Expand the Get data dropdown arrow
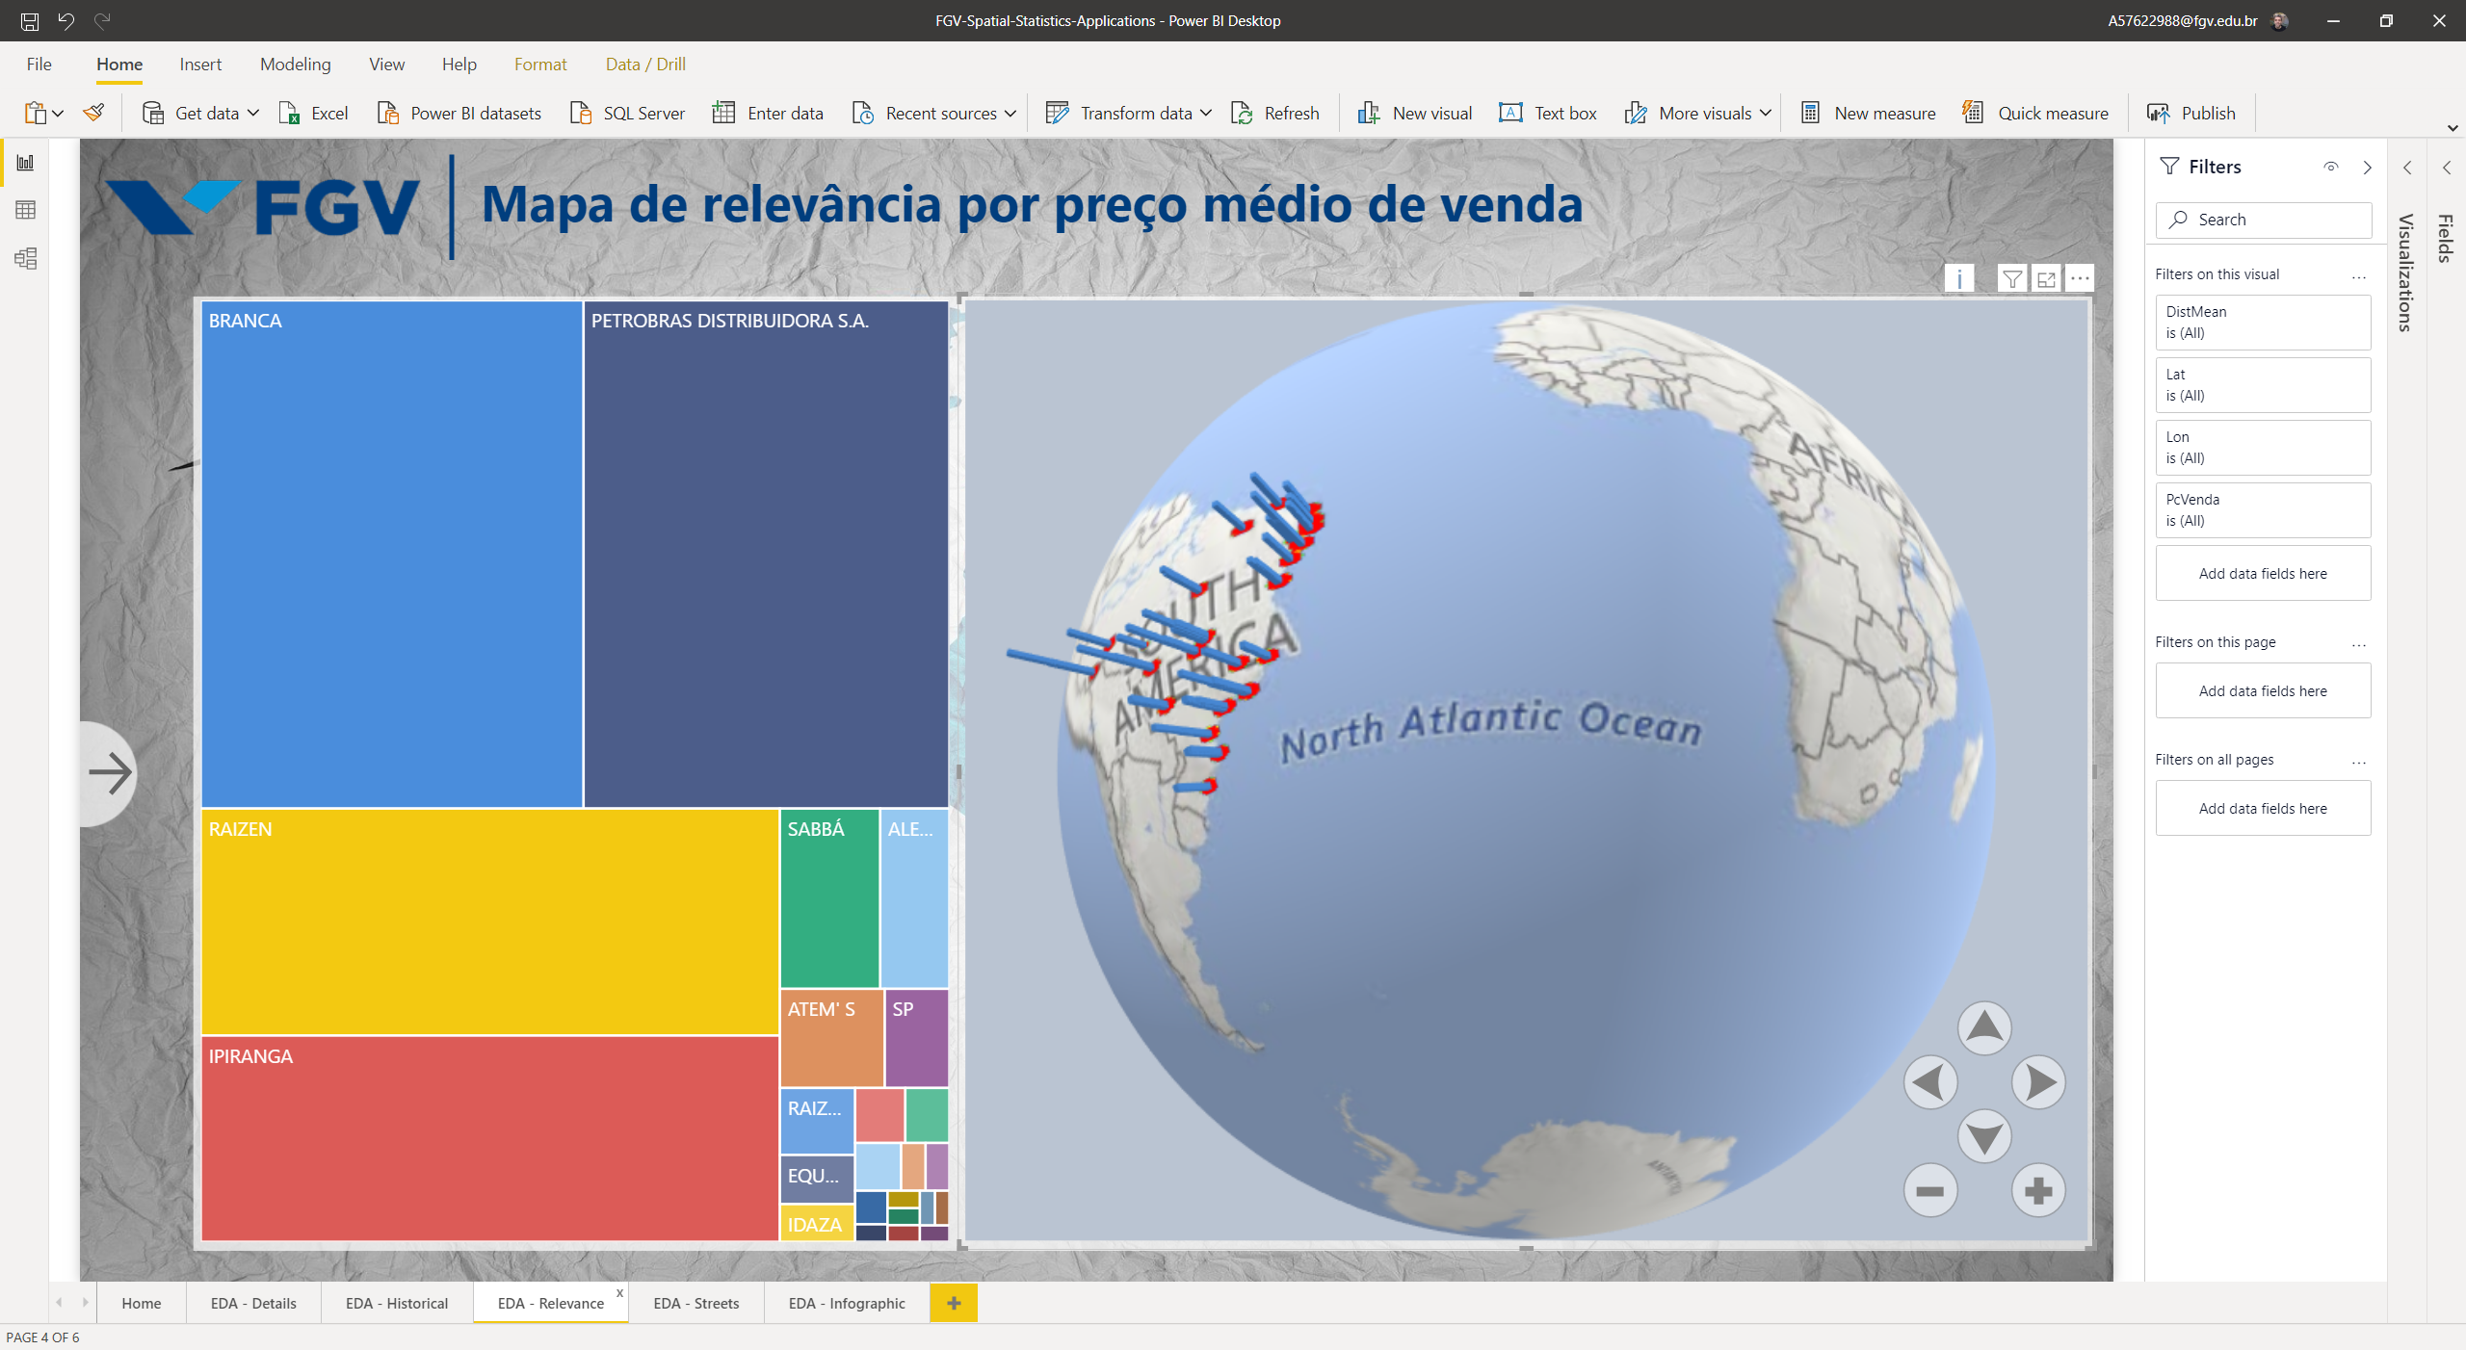 coord(253,114)
